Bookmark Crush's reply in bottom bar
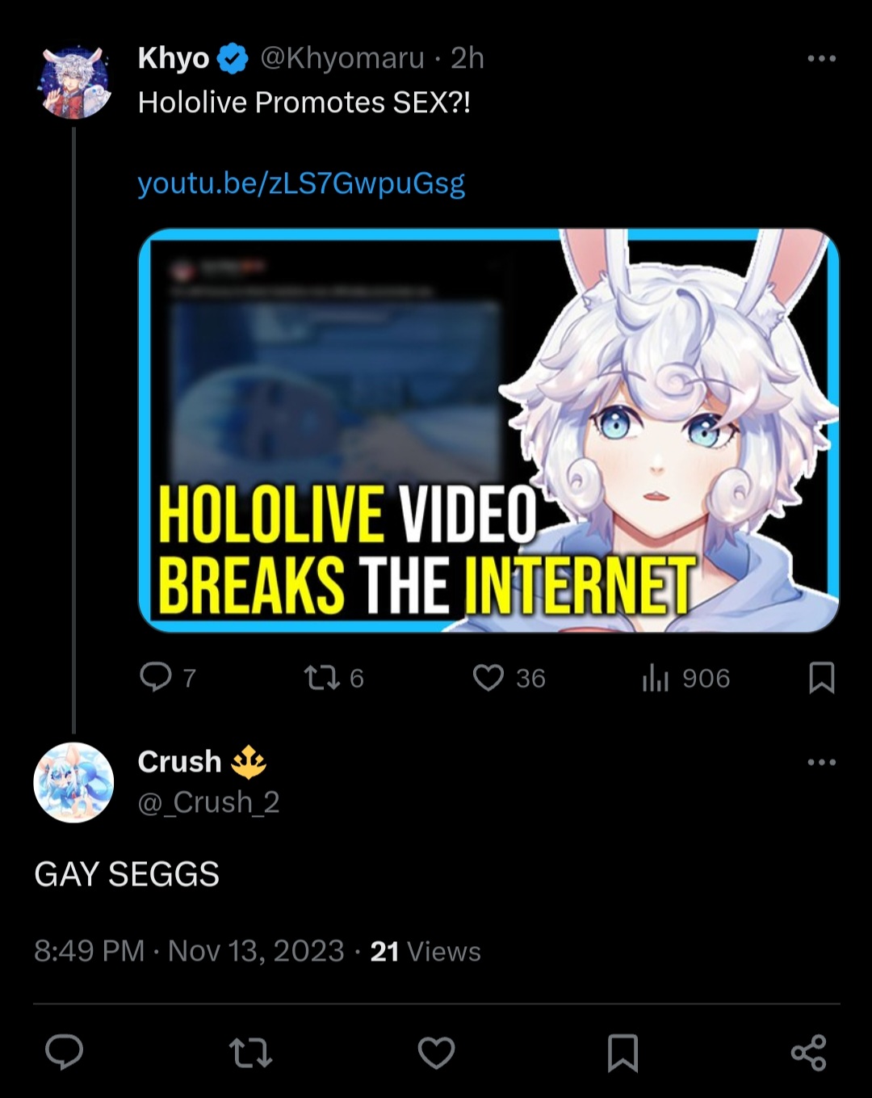This screenshot has height=1098, width=872. click(623, 1053)
